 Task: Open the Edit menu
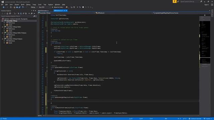pos(6,4)
